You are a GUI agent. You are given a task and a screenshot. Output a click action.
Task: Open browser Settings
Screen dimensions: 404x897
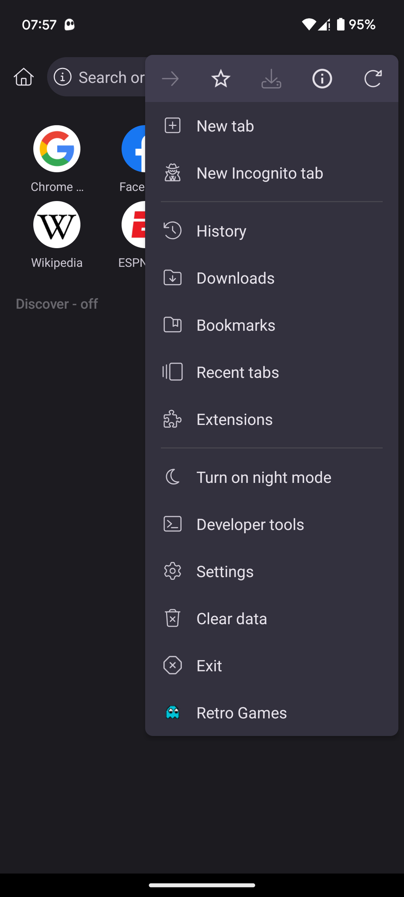pyautogui.click(x=225, y=572)
